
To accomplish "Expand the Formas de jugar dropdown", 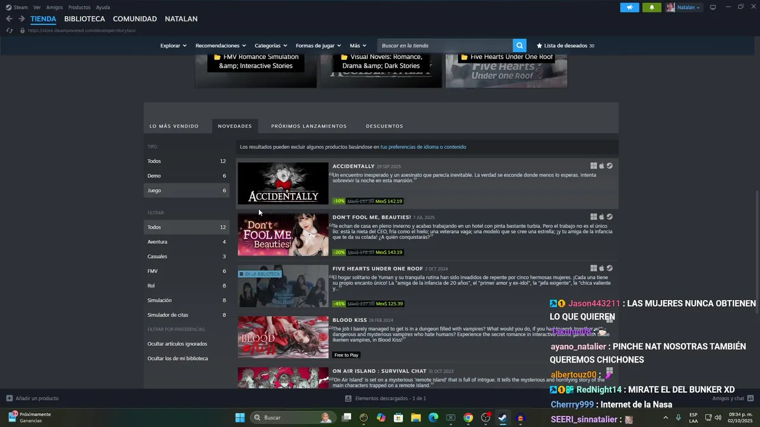I will click(x=318, y=46).
